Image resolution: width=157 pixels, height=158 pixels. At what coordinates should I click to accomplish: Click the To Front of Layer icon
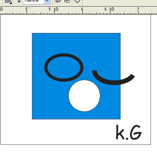coord(58,1)
